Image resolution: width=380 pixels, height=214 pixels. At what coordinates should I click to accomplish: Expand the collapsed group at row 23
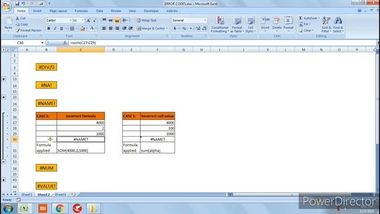[4, 97]
